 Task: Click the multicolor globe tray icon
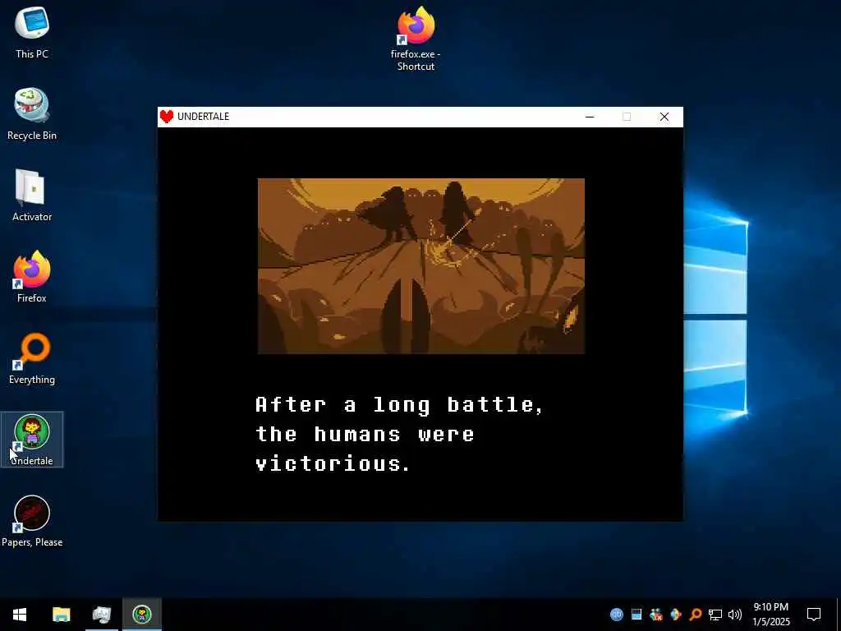(675, 615)
